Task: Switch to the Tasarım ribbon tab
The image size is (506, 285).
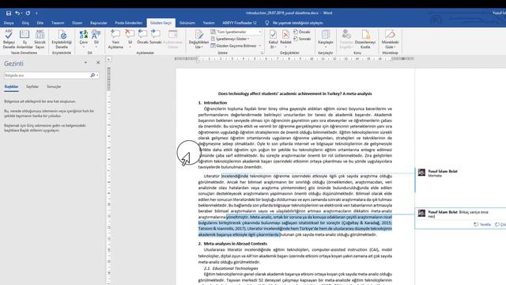Action: coord(58,23)
